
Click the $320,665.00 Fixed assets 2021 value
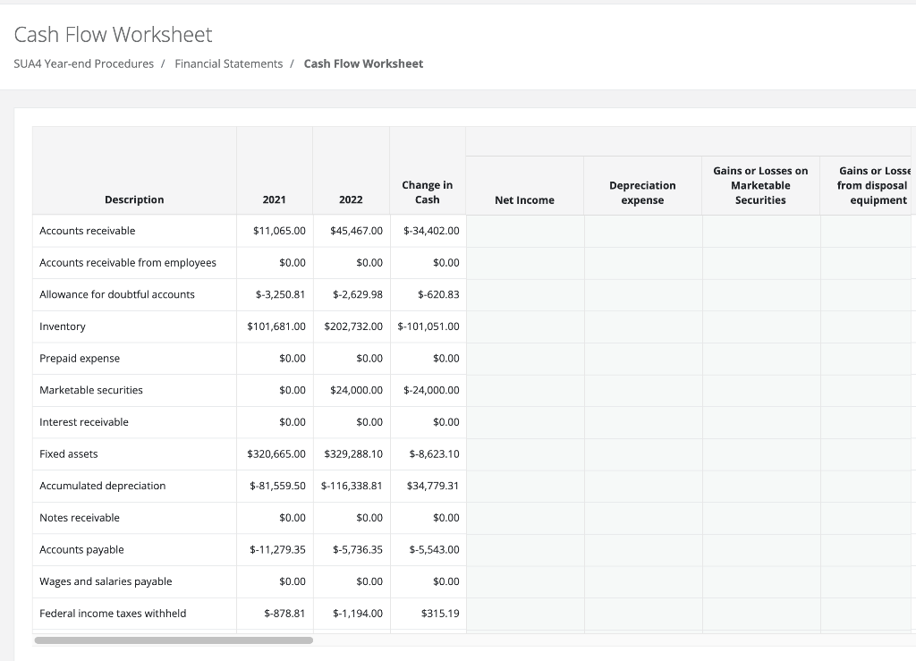[x=276, y=453]
